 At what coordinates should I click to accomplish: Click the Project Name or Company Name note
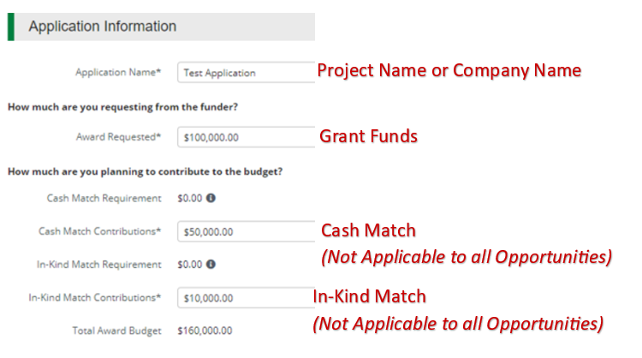(x=449, y=70)
